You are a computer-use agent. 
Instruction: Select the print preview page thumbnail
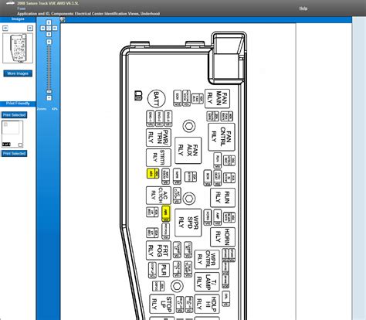click(12, 134)
